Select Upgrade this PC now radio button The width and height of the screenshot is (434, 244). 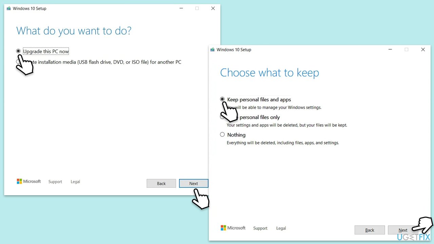point(18,51)
